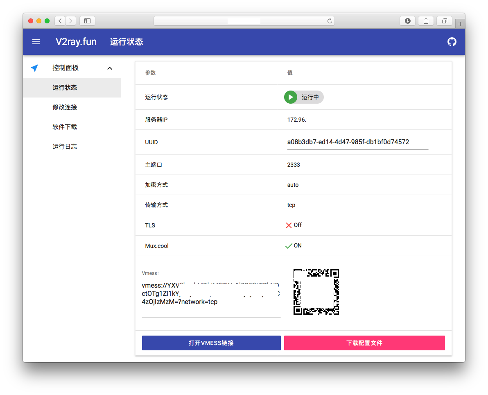488x395 pixels.
Task: Click the UUID input field
Action: [x=357, y=142]
